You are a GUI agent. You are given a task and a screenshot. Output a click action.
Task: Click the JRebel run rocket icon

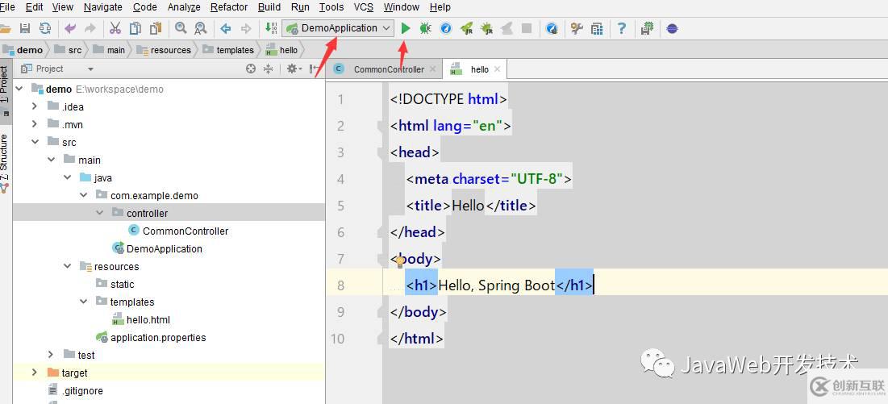click(466, 28)
